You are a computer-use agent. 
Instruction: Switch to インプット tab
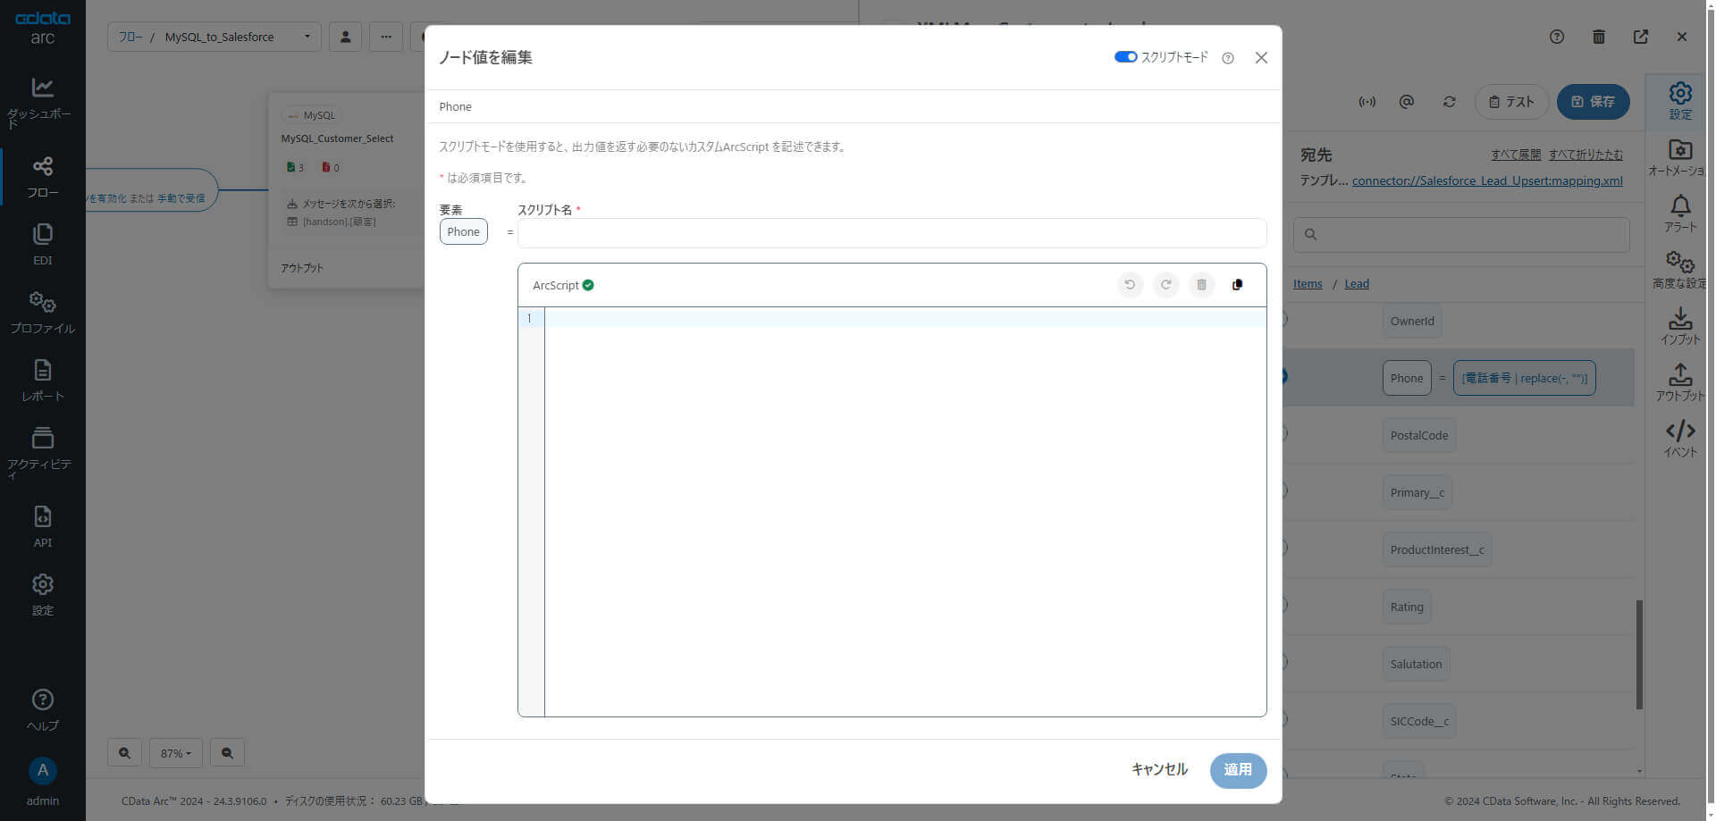point(1680,326)
